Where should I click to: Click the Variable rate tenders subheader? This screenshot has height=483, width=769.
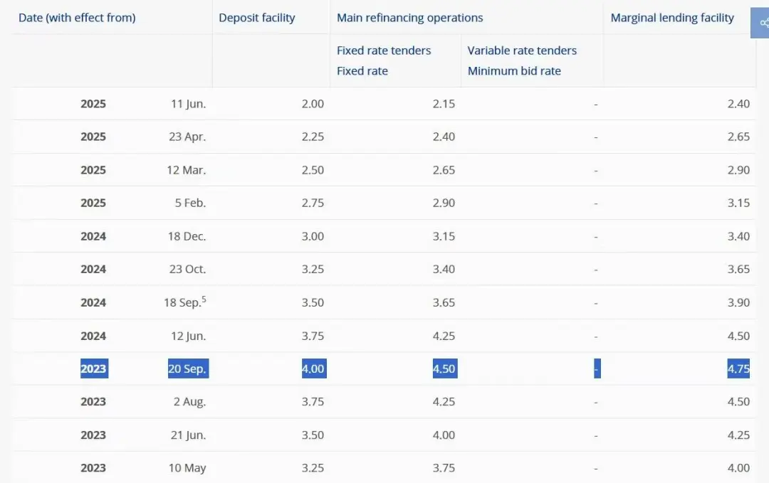tap(522, 51)
